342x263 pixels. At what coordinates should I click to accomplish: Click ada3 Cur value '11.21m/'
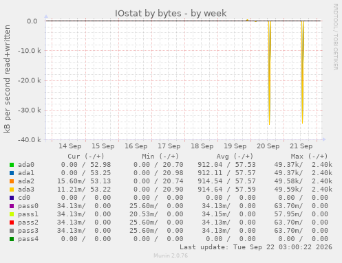71,190
